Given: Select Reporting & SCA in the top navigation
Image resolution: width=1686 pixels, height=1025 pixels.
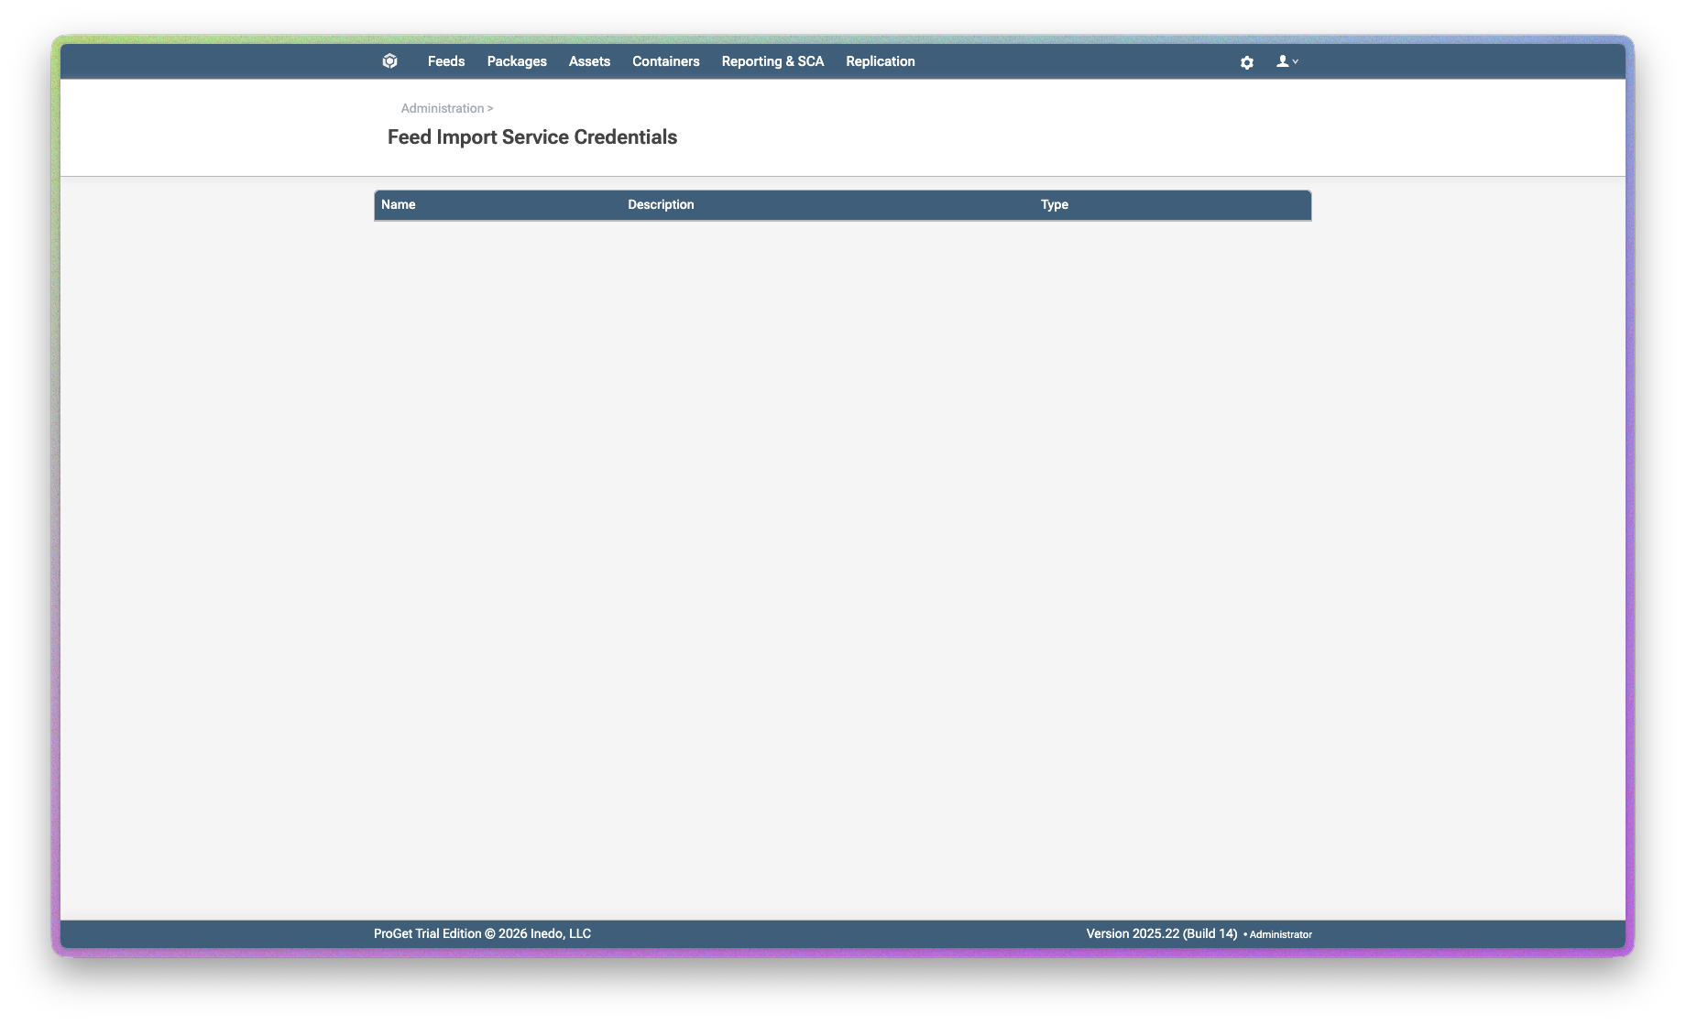Looking at the screenshot, I should (772, 61).
